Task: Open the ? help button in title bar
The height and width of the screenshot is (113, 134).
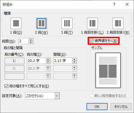Action: tap(114, 4)
